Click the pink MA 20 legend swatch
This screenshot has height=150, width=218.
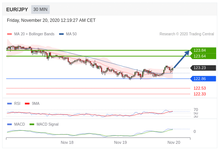click(9, 34)
